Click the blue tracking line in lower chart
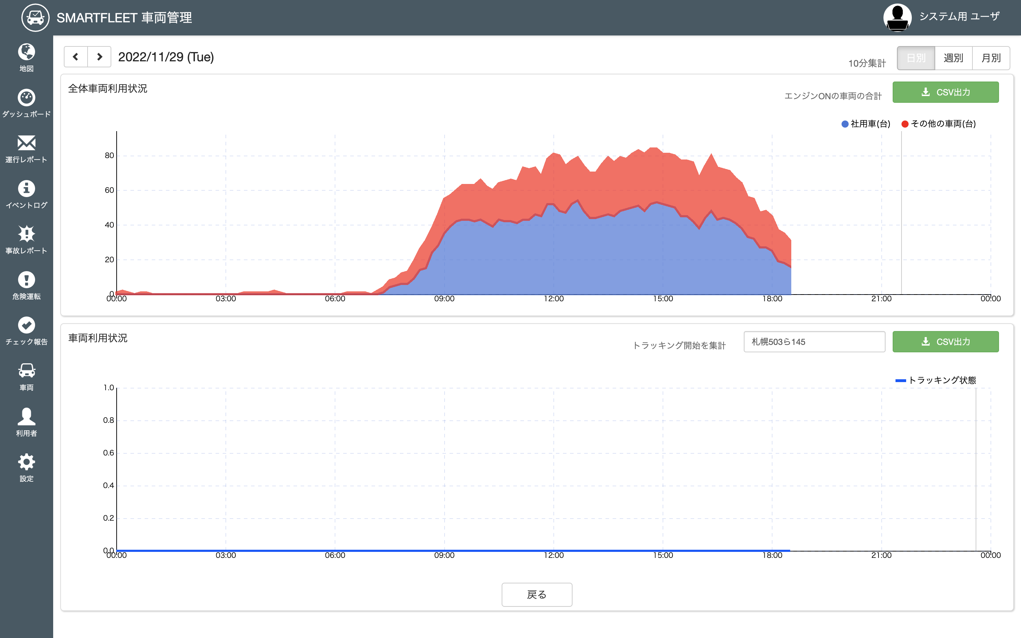The height and width of the screenshot is (638, 1021). coord(453,550)
